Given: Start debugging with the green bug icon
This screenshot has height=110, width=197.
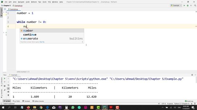Looking at the screenshot, I should click(x=187, y=5).
